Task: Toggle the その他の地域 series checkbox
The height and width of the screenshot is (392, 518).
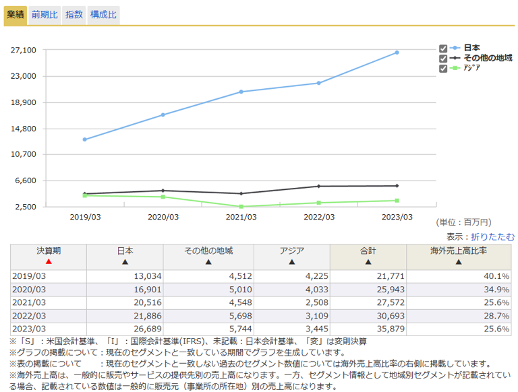Action: coord(443,59)
